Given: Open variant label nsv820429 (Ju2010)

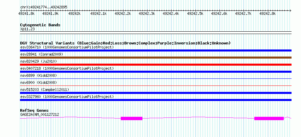Looking at the screenshot, I should [39, 61].
